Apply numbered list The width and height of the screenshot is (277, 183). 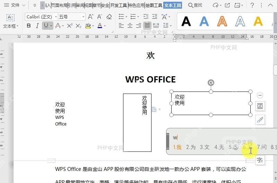(133, 17)
